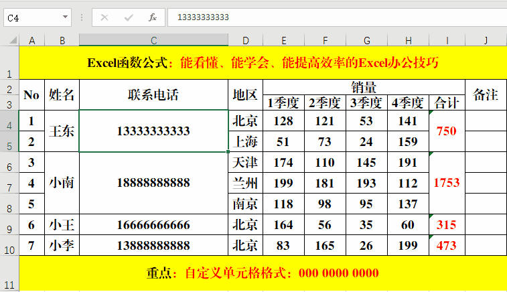Select row 1 header
Viewport: 507px width, 292px height.
coord(9,63)
